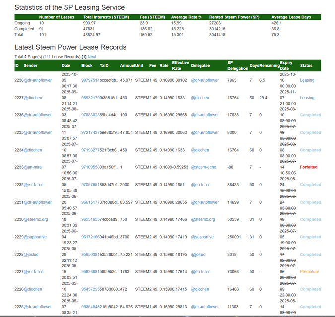Open block 97109558 link
This screenshot has width=335, height=317.
click(x=90, y=167)
